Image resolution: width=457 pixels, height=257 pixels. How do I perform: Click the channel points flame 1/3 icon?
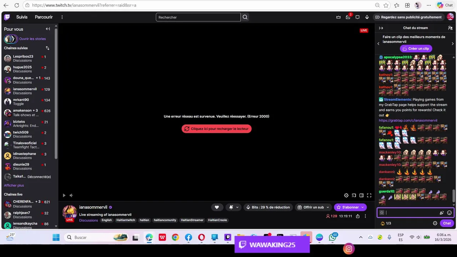pos(386,223)
